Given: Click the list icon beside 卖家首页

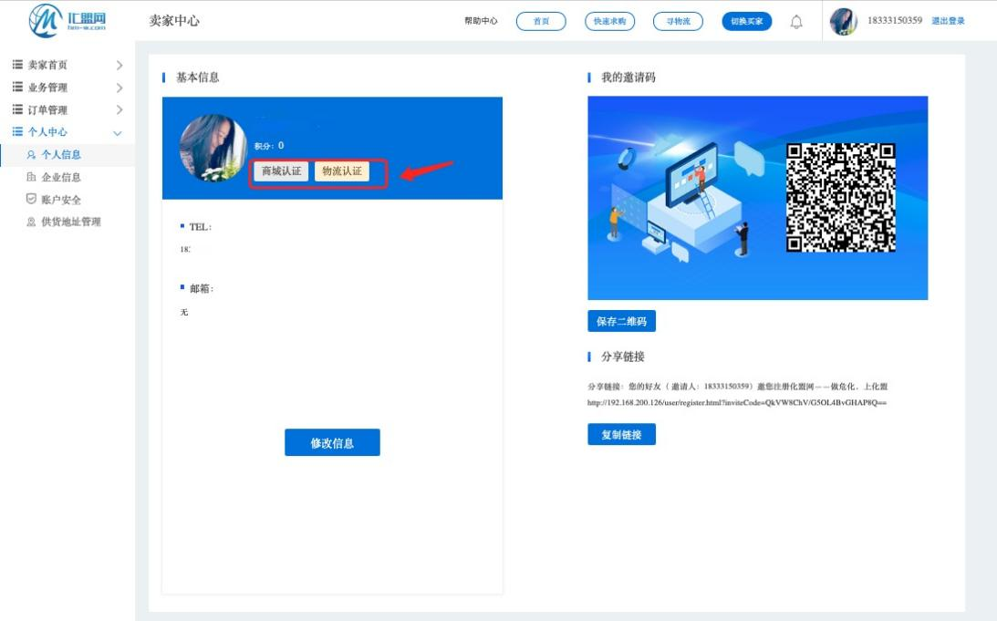Looking at the screenshot, I should tap(18, 65).
